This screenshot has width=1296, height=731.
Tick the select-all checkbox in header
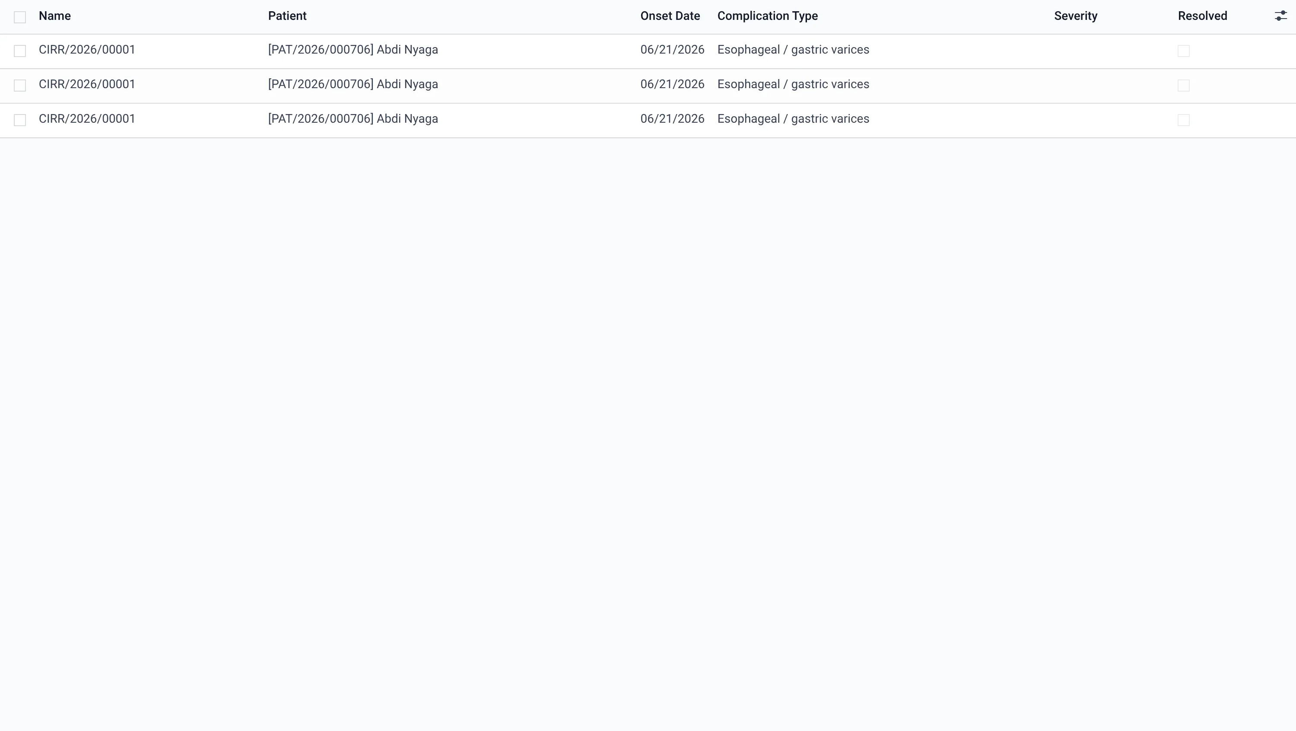coord(19,17)
